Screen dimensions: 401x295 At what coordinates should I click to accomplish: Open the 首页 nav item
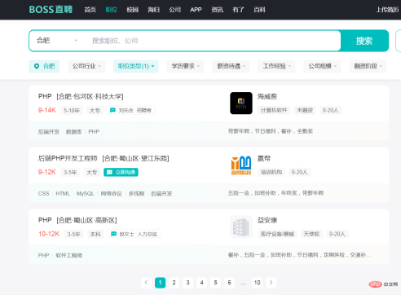[x=90, y=10]
